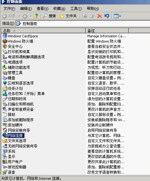Click the 地址 bar showing 控制面板
The width and height of the screenshot is (150, 181).
click(83, 23)
